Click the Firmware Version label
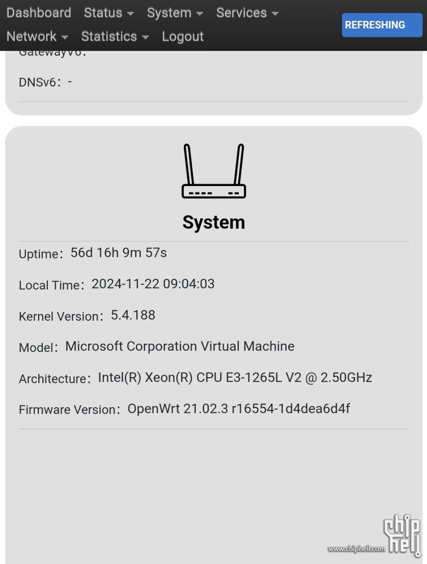 69,410
